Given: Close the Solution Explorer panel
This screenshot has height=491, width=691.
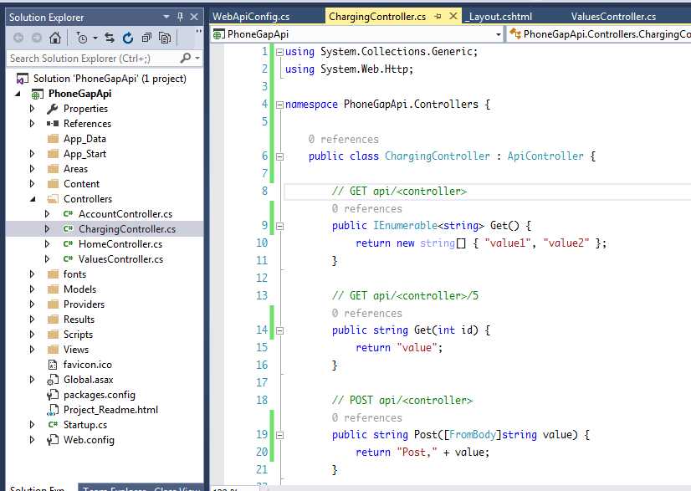Looking at the screenshot, I should click(x=194, y=17).
